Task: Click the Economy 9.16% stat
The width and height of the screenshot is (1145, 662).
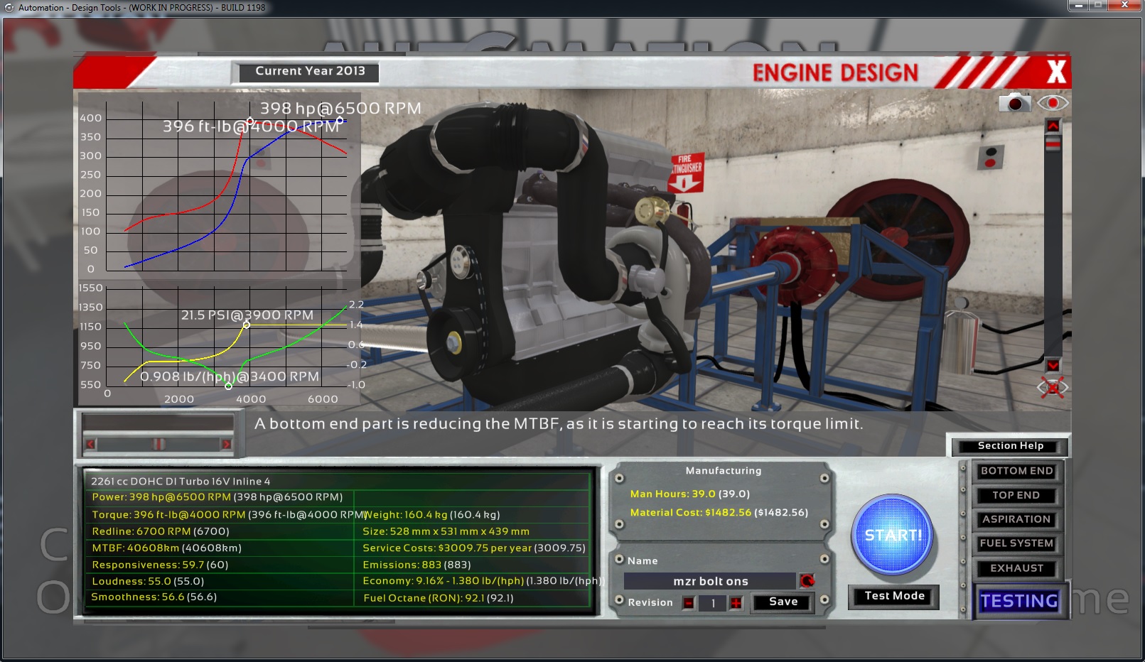Action: [x=483, y=581]
